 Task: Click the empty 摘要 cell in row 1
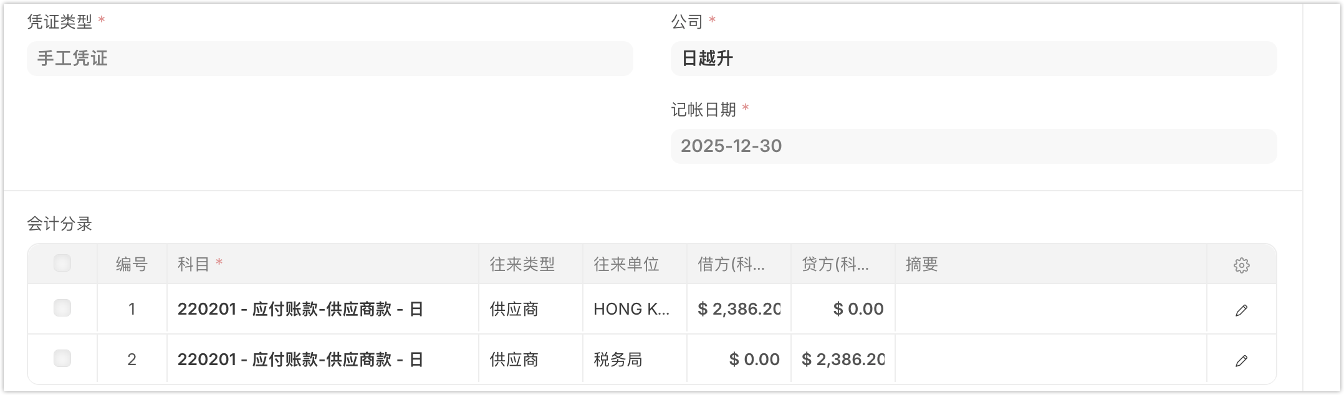1050,309
